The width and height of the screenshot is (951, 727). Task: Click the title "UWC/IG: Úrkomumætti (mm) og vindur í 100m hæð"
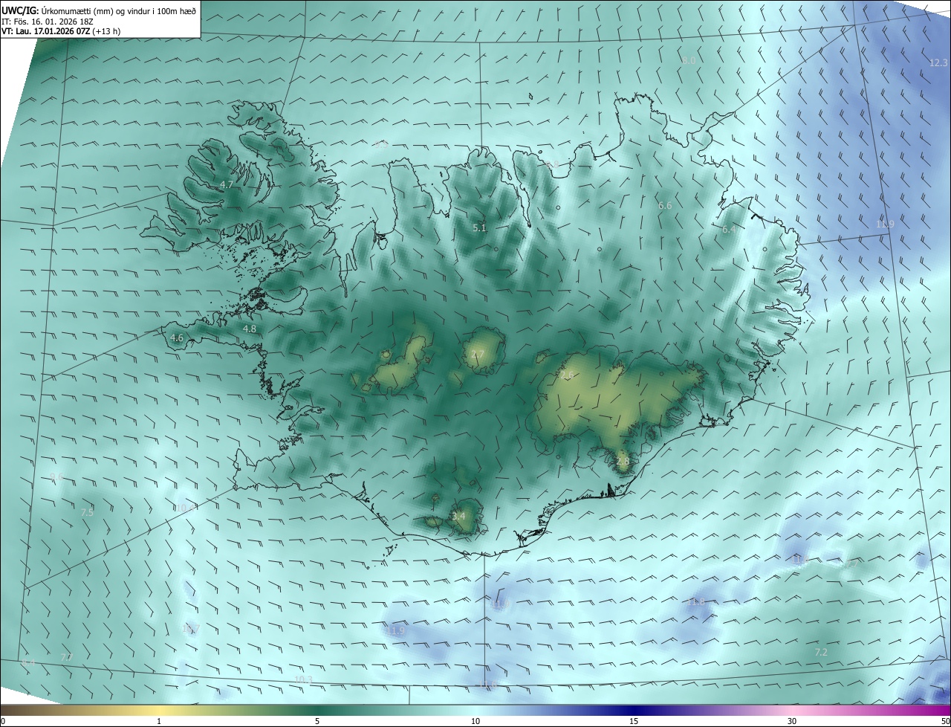click(x=99, y=10)
